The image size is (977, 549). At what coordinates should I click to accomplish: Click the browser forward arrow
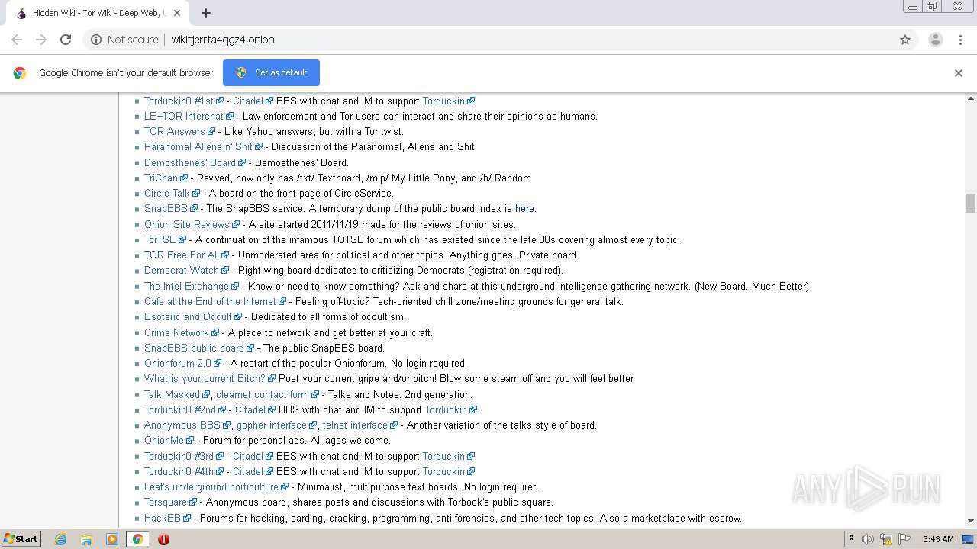tap(41, 40)
